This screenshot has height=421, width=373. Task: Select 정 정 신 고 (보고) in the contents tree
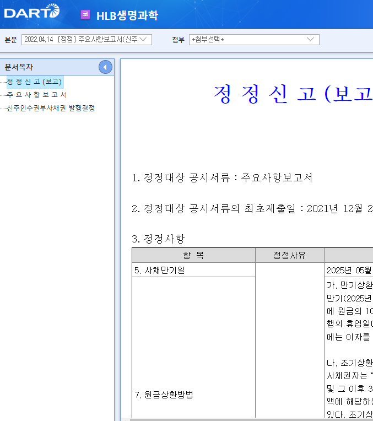tap(35, 82)
